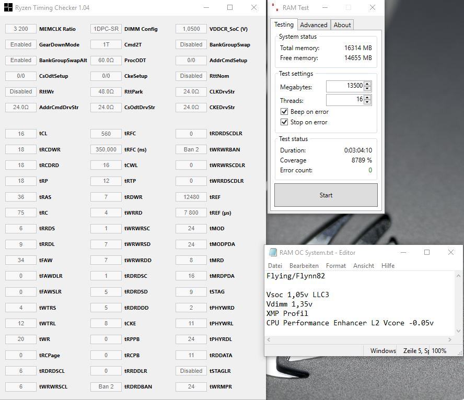Screen dimensions: 464x400
Task: Increase Megabytes value with up arrow
Action: coord(367,84)
